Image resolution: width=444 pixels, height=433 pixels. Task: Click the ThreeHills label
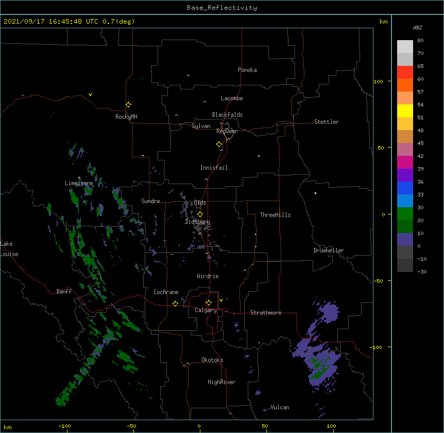click(x=275, y=215)
